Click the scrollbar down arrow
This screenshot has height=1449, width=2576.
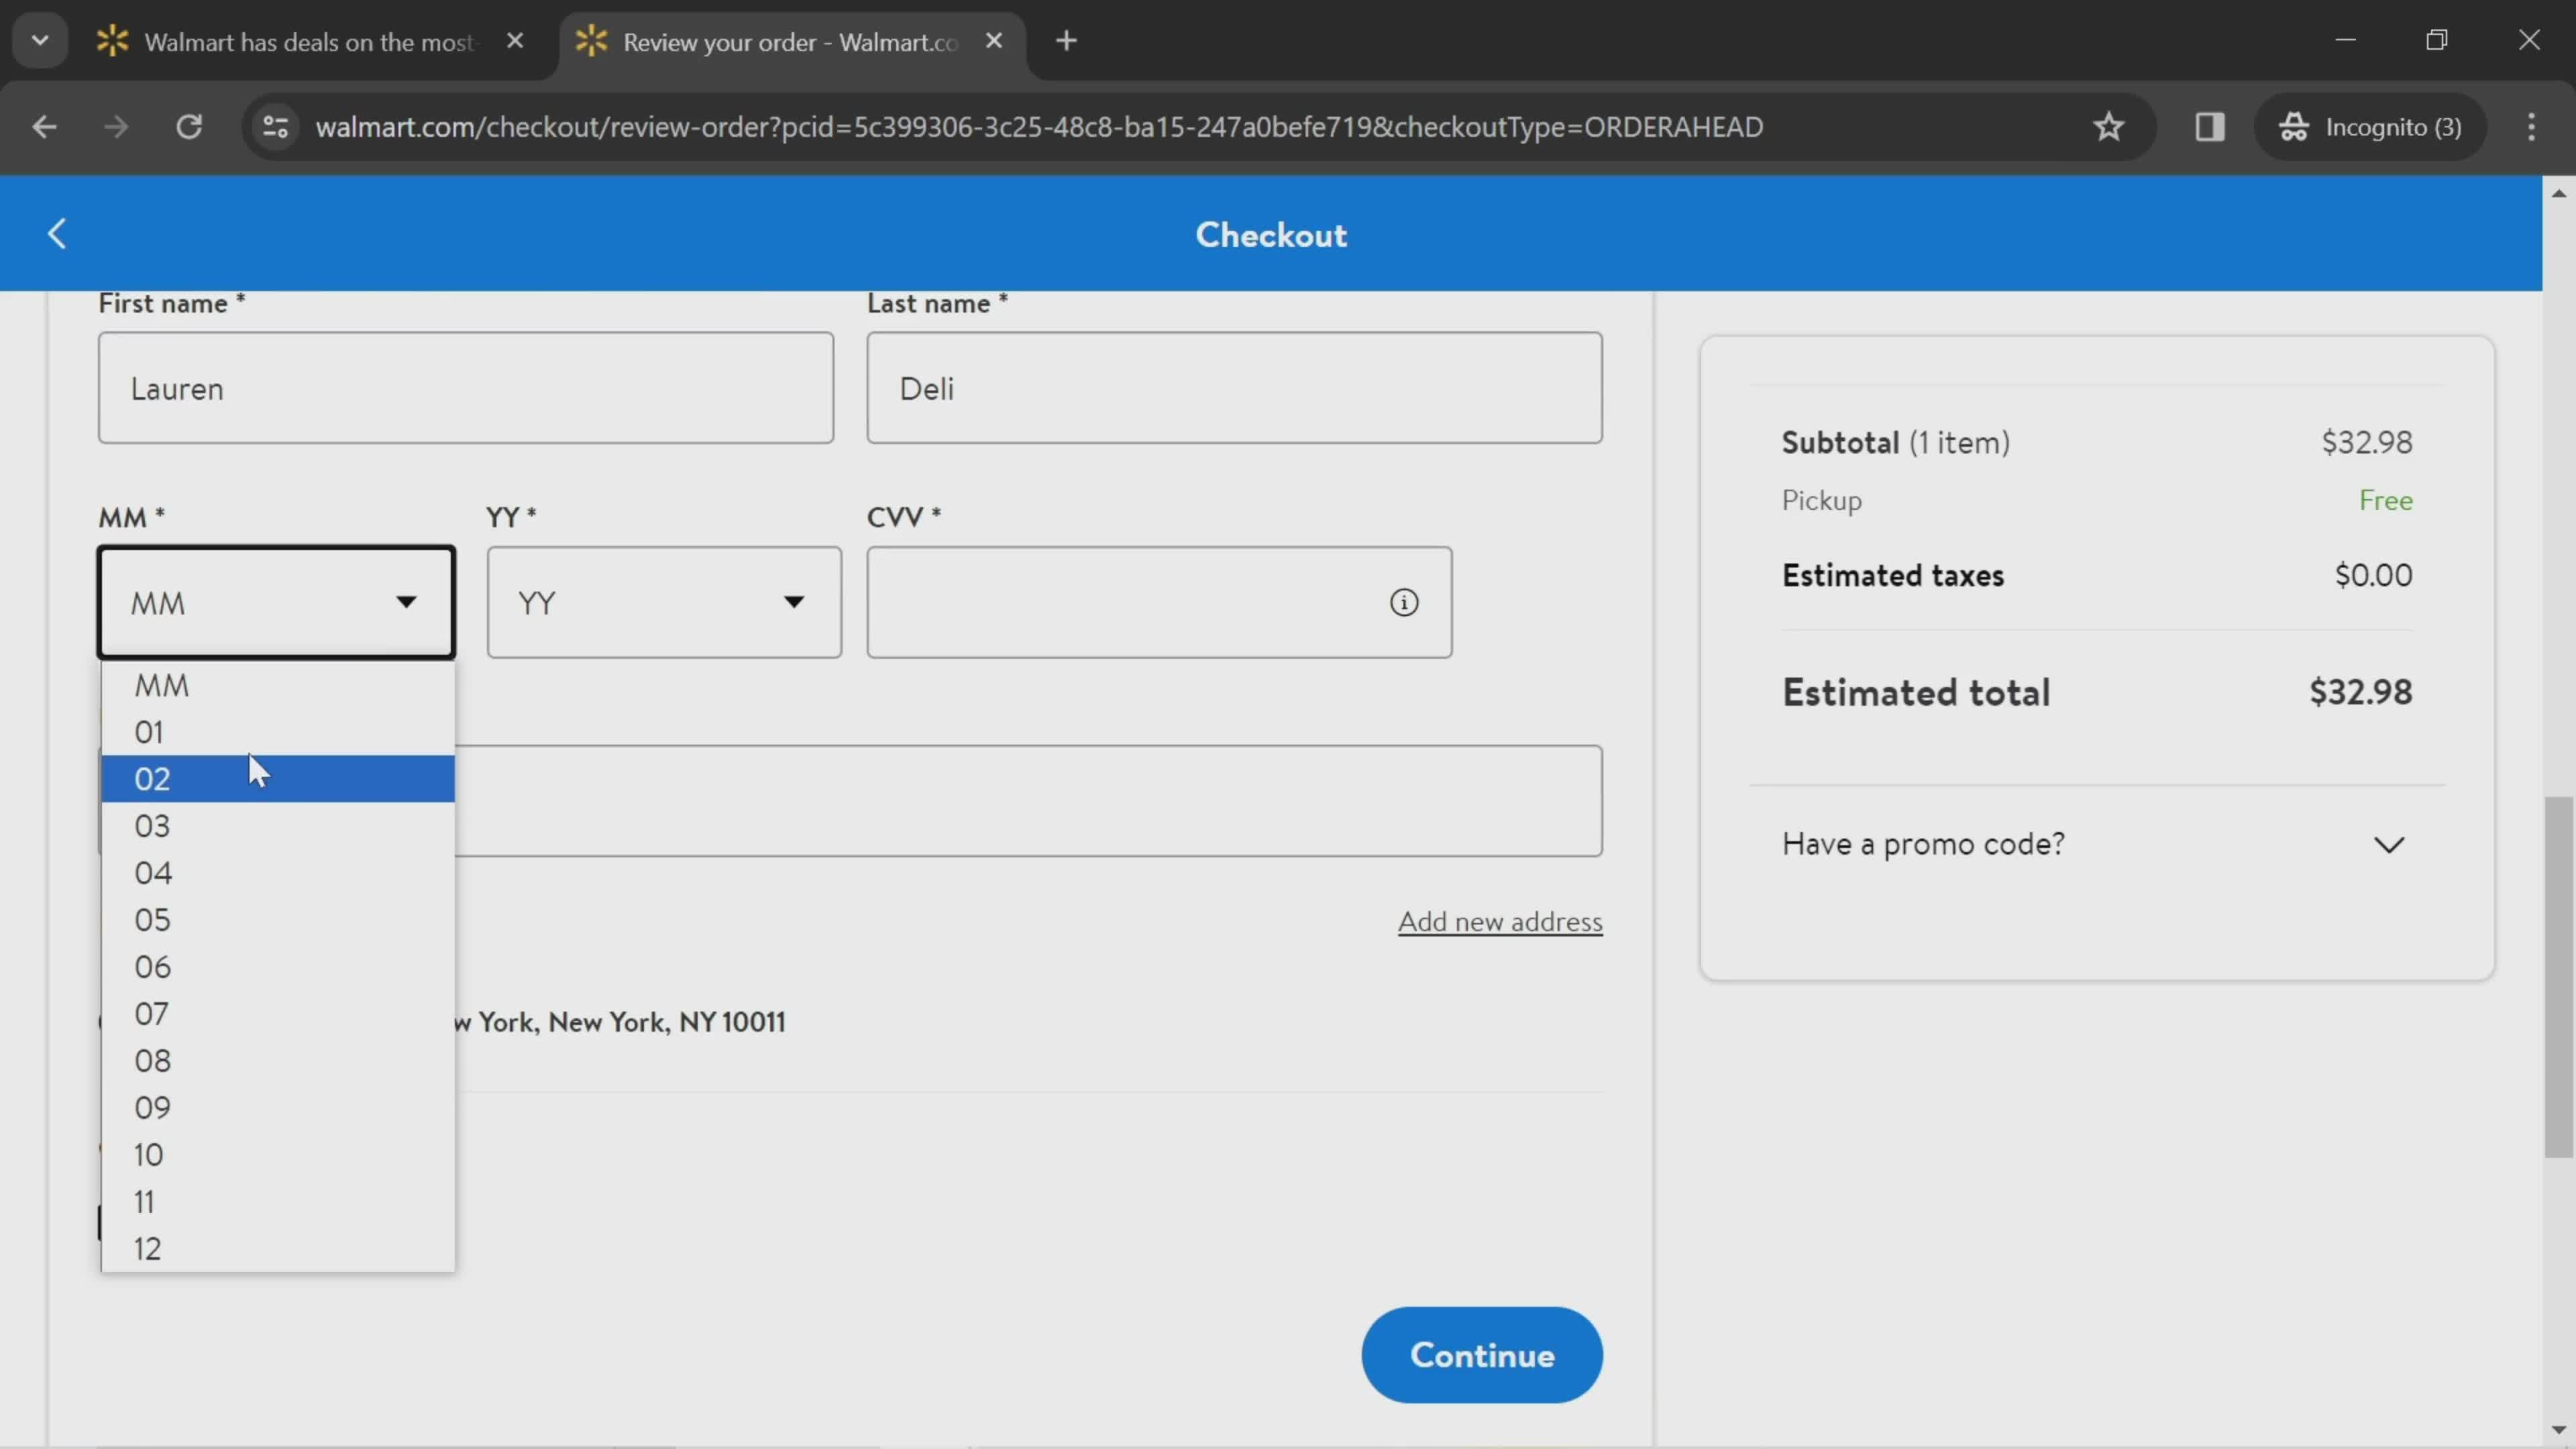click(2559, 1431)
